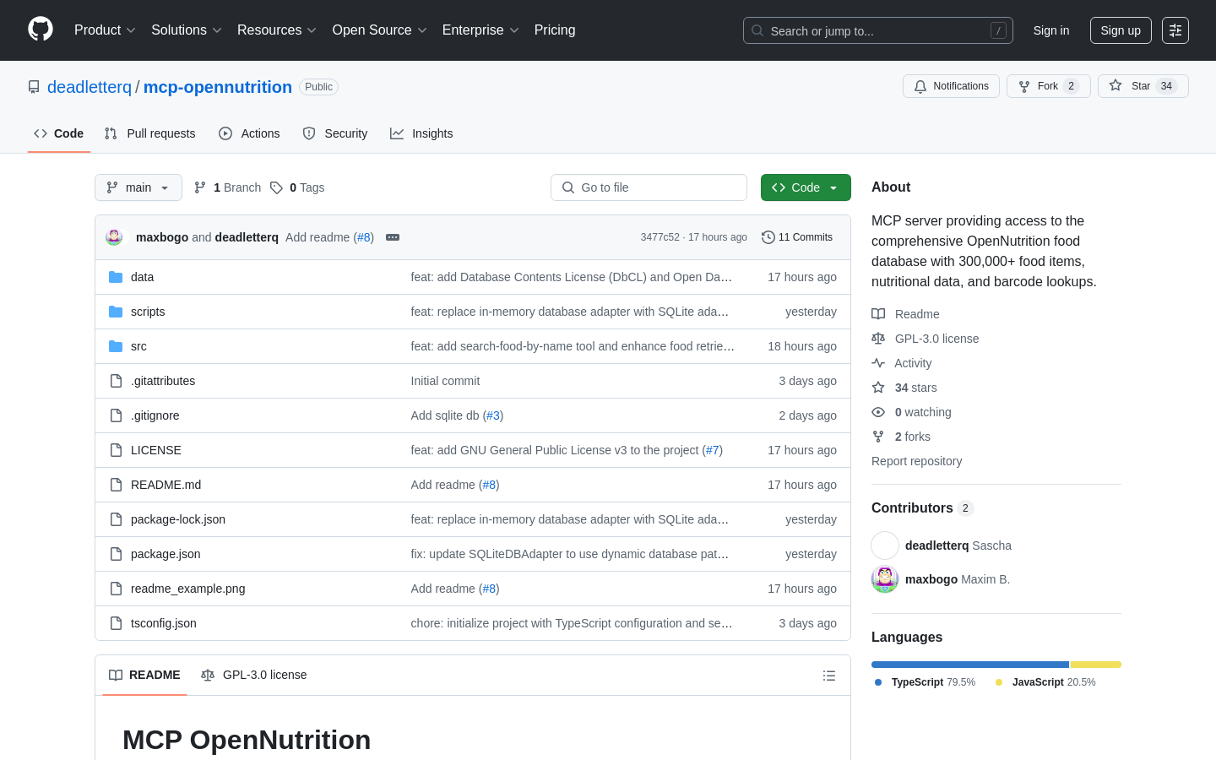Click the Sign up button
The image size is (1216, 760).
point(1121,30)
